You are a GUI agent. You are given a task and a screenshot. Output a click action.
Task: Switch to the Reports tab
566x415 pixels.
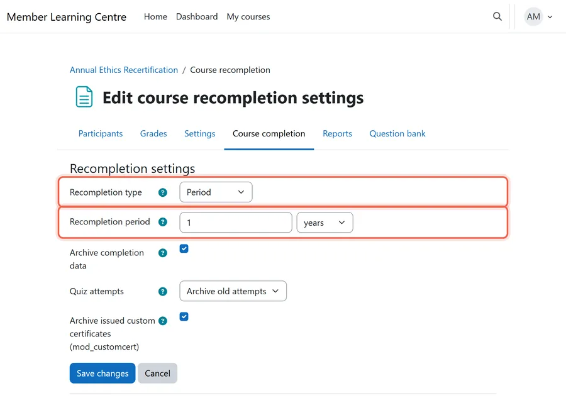tap(337, 133)
